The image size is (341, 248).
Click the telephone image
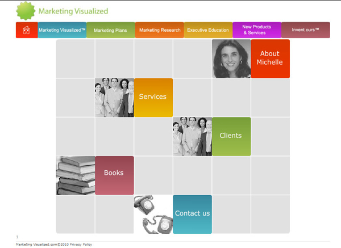153,214
